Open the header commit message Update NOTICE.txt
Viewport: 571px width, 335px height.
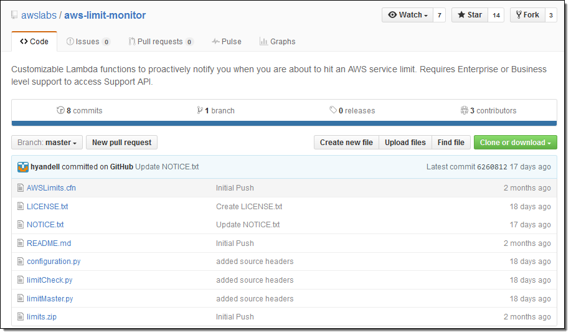coord(167,167)
